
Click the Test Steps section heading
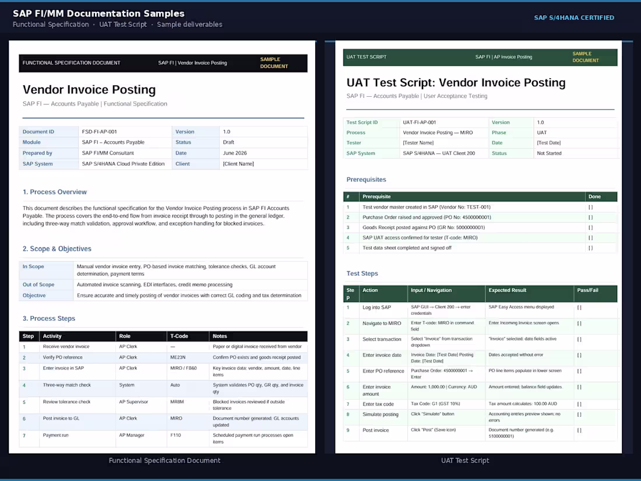[x=362, y=273]
